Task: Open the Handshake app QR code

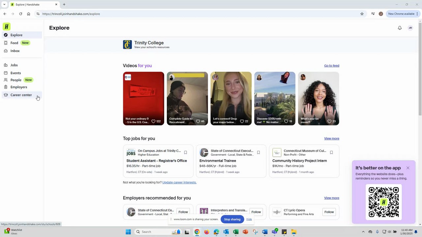Action: coord(384,202)
